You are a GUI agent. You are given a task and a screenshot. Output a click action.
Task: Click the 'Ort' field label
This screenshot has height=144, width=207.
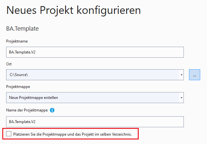[9, 64]
